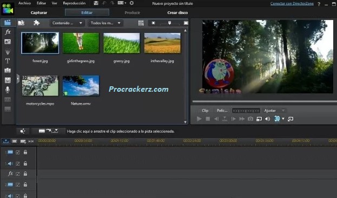Lock video track 2
Screen dimensions: 337x198
click(x=25, y=185)
